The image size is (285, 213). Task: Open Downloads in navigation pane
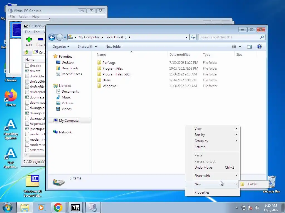click(70, 68)
